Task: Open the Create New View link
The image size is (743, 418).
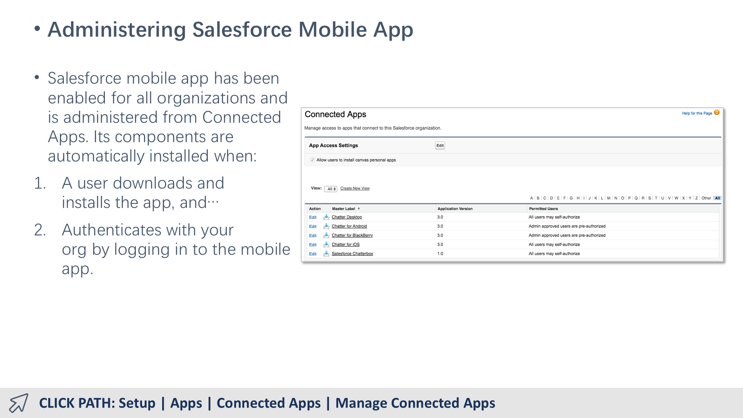Action: click(x=355, y=188)
